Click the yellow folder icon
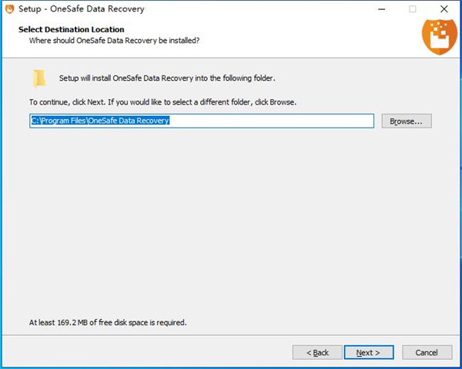Viewport: 462px width, 369px height. (x=39, y=78)
